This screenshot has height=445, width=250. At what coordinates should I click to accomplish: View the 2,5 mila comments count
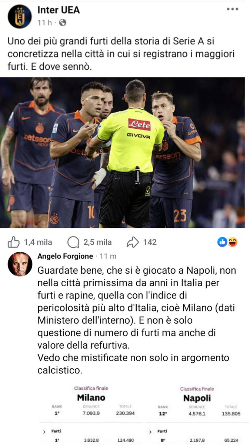(97, 243)
